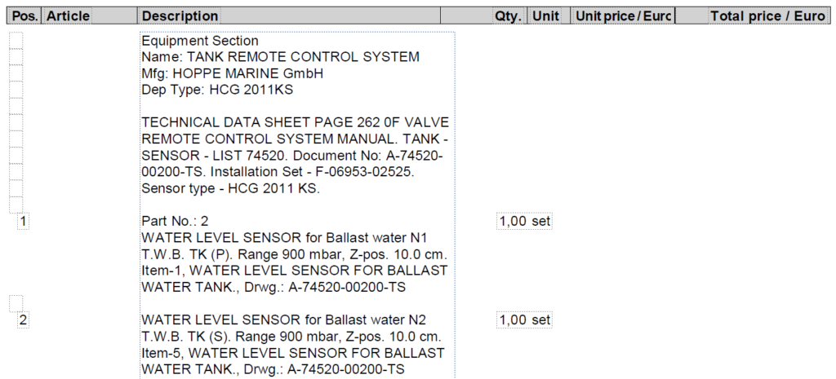
Task: Select the Description column header
Action: (180, 16)
